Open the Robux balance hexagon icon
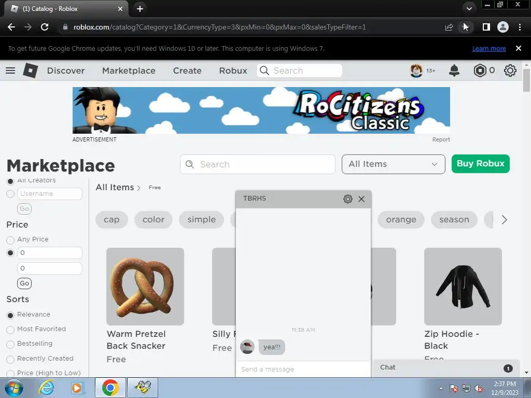 click(480, 70)
